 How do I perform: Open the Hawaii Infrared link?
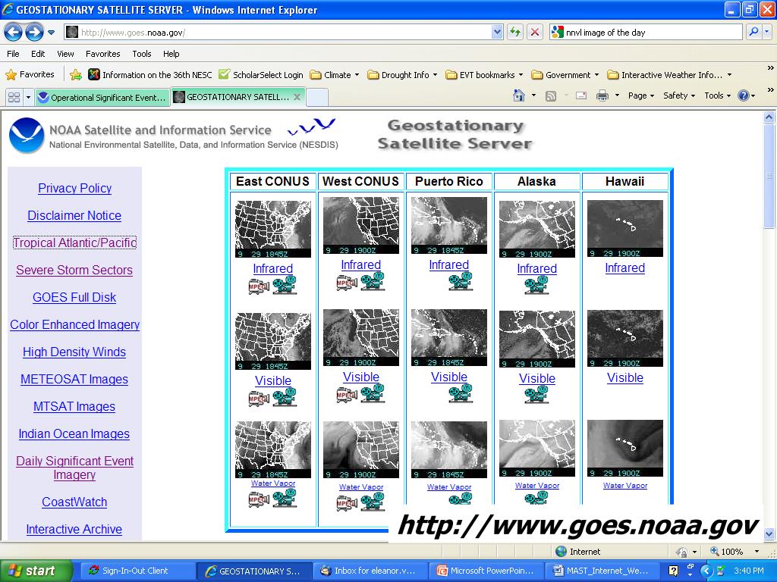(x=625, y=268)
